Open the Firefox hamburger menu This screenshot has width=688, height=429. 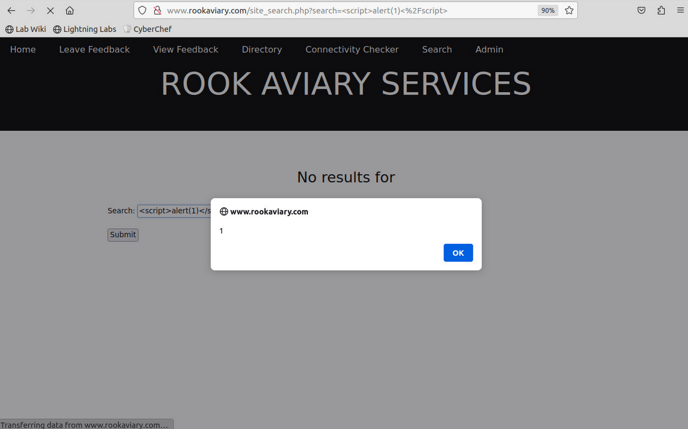[680, 11]
